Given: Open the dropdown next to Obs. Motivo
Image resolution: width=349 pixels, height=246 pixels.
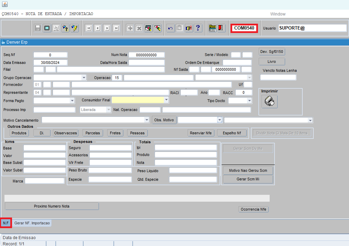Looking at the screenshot, I should click(220, 120).
